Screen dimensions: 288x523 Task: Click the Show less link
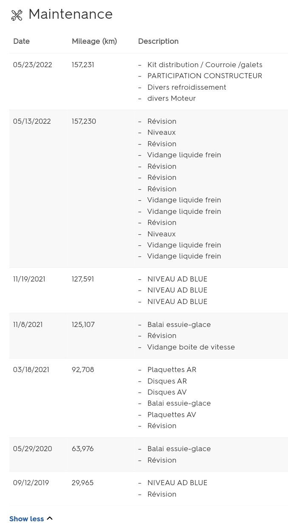(x=26, y=519)
